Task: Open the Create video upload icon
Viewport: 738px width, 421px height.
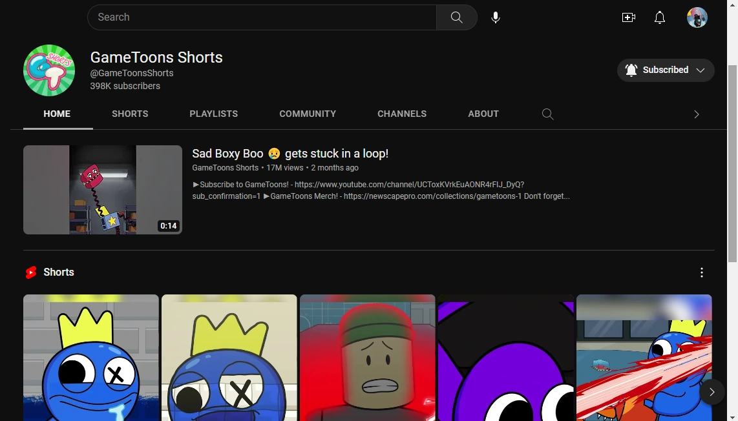Action: coord(629,17)
